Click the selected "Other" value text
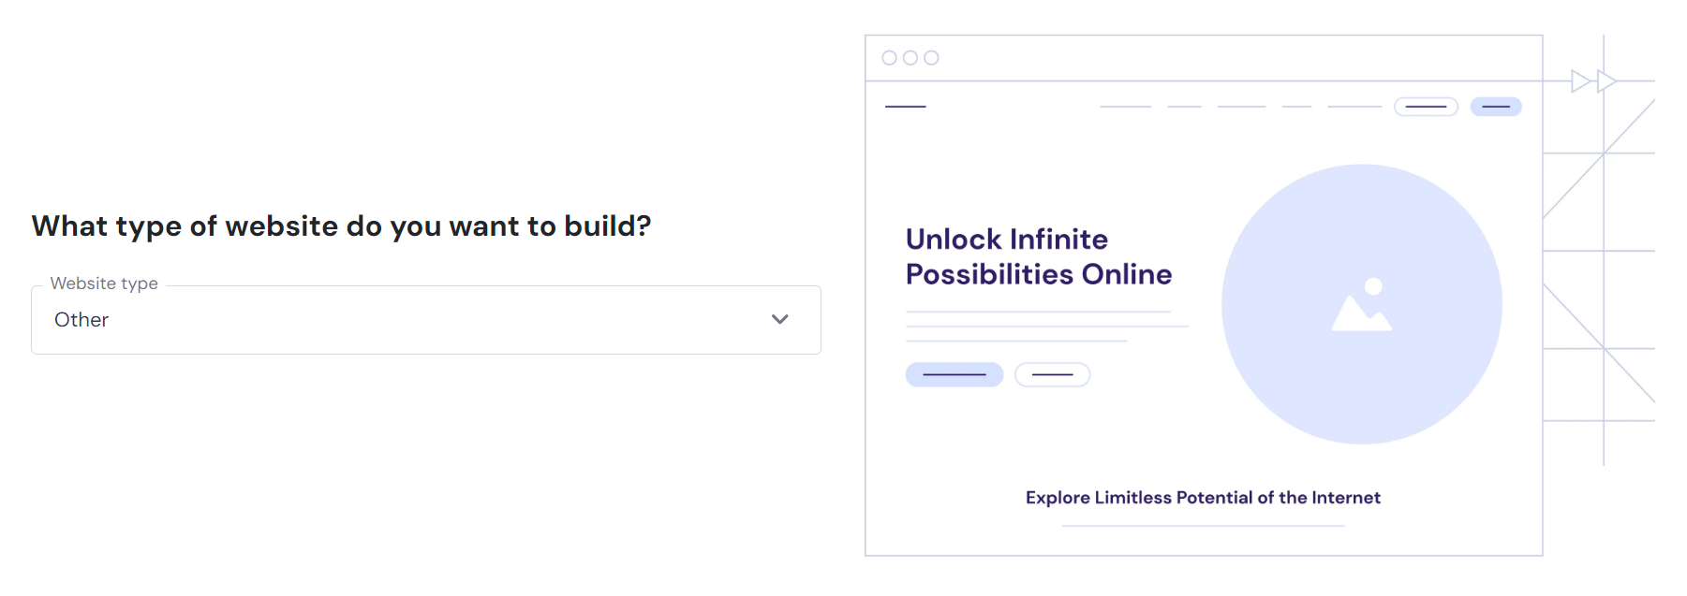Screen dimensions: 1687x596 click(81, 320)
